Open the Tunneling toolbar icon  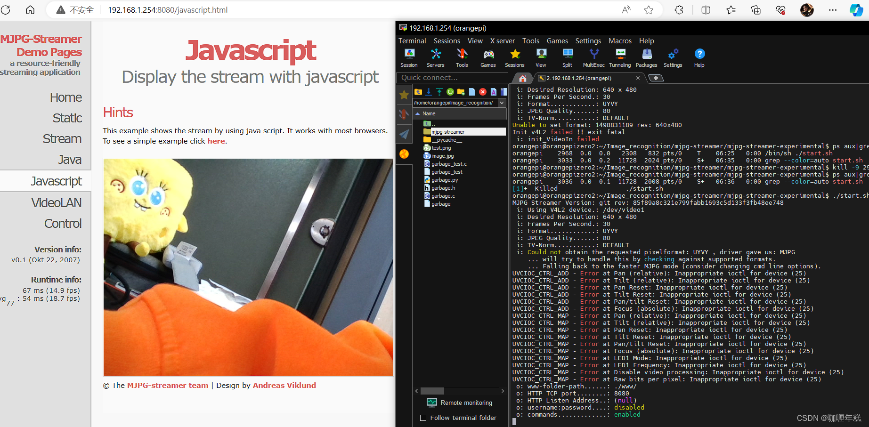620,58
